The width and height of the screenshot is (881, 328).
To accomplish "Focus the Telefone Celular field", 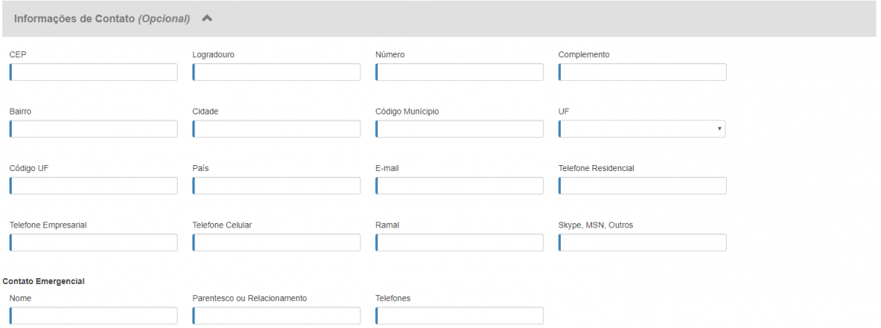I will point(277,243).
